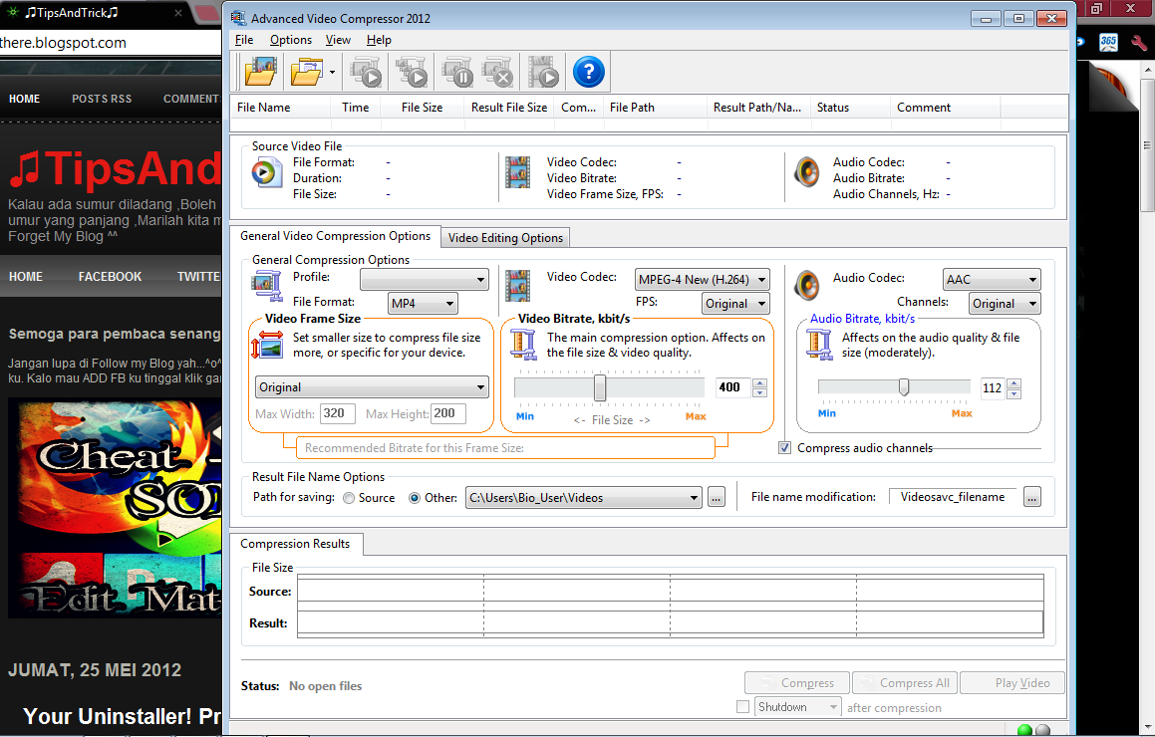Image resolution: width=1155 pixels, height=737 pixels.
Task: Click POSTS RSS link in the blog
Action: 102,99
